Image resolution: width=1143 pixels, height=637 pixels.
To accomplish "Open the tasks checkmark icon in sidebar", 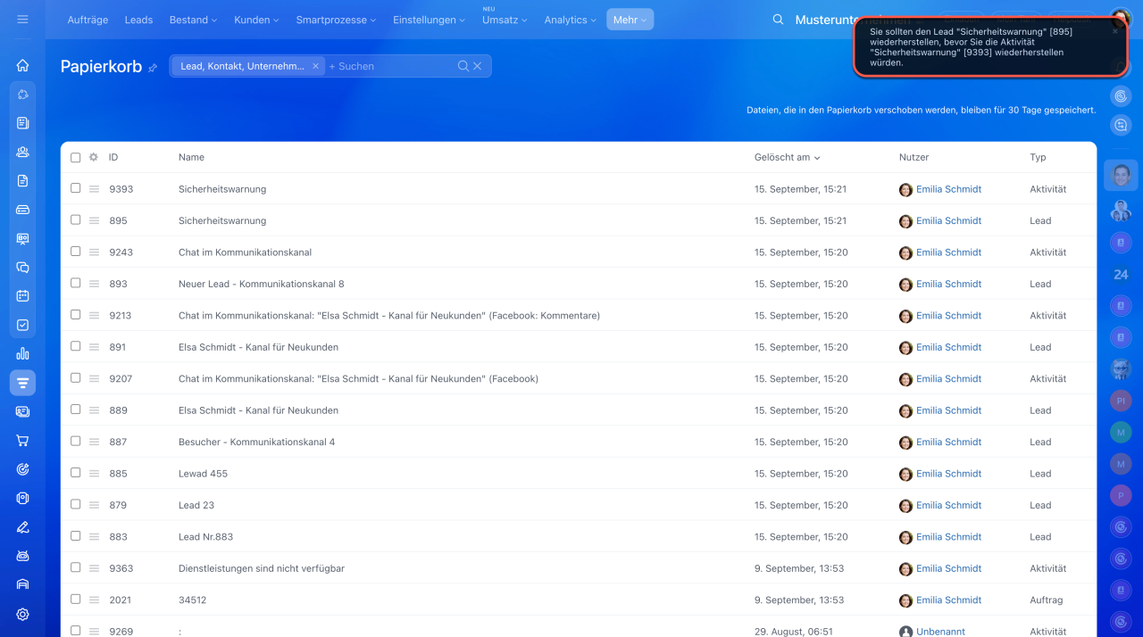I will point(22,325).
